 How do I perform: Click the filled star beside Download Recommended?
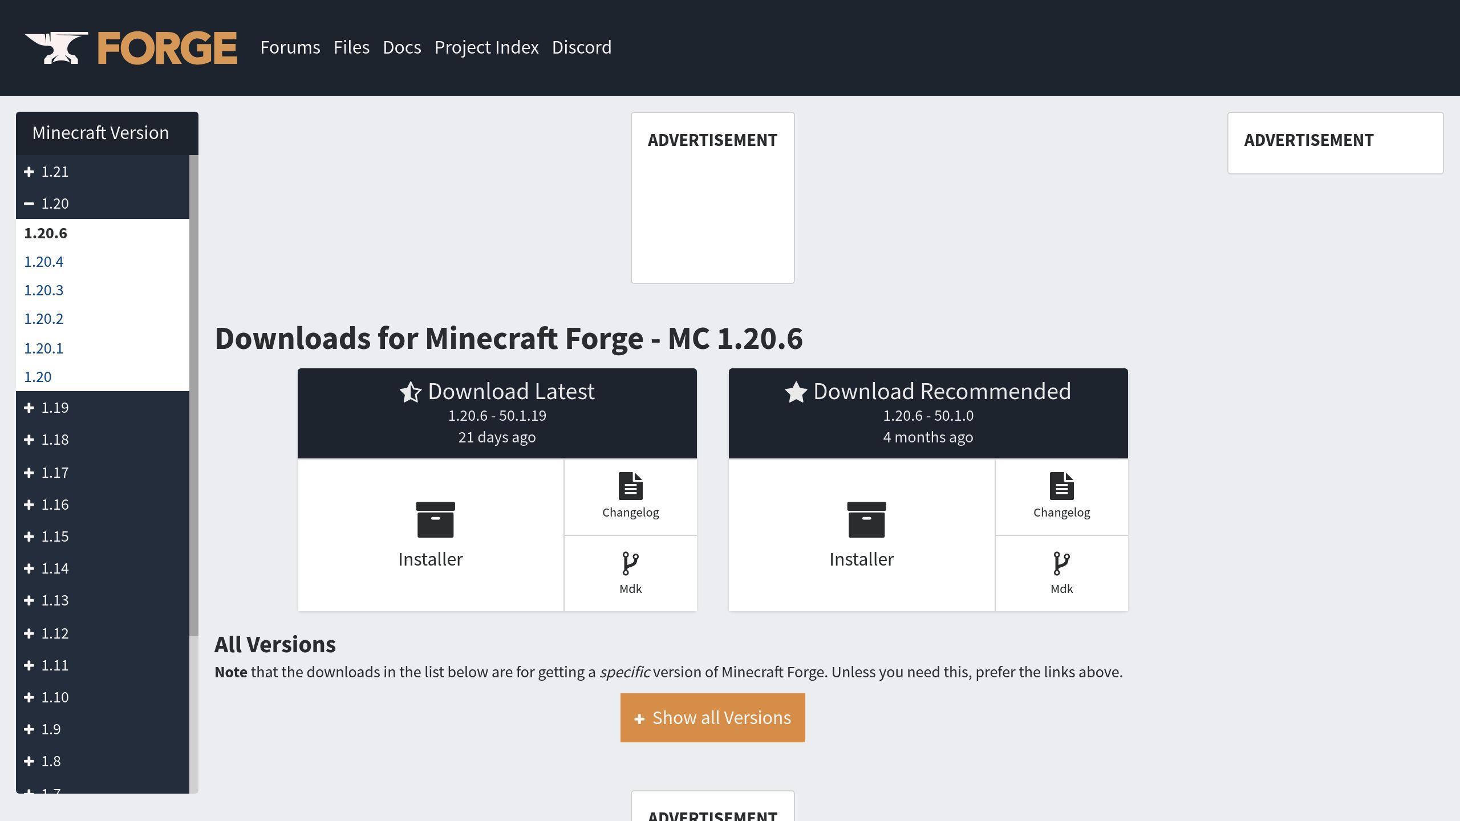click(796, 392)
